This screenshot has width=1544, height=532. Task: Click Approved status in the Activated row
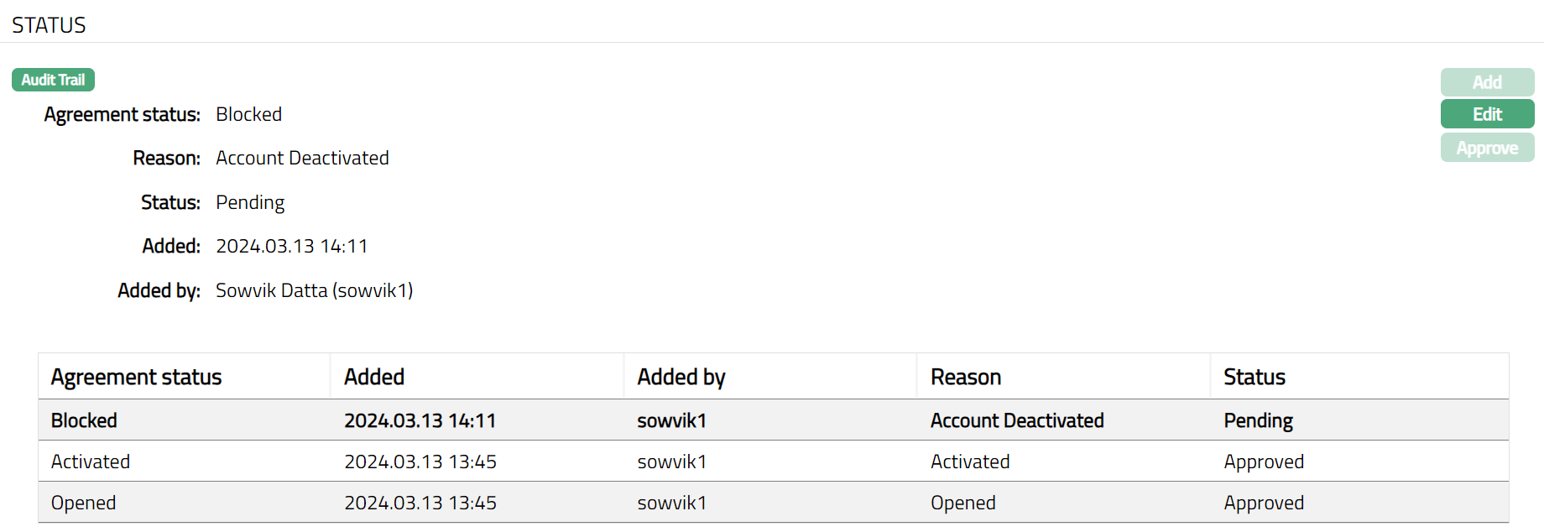click(x=1264, y=462)
